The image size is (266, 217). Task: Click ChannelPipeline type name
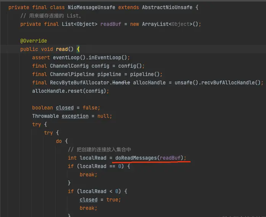72,74
